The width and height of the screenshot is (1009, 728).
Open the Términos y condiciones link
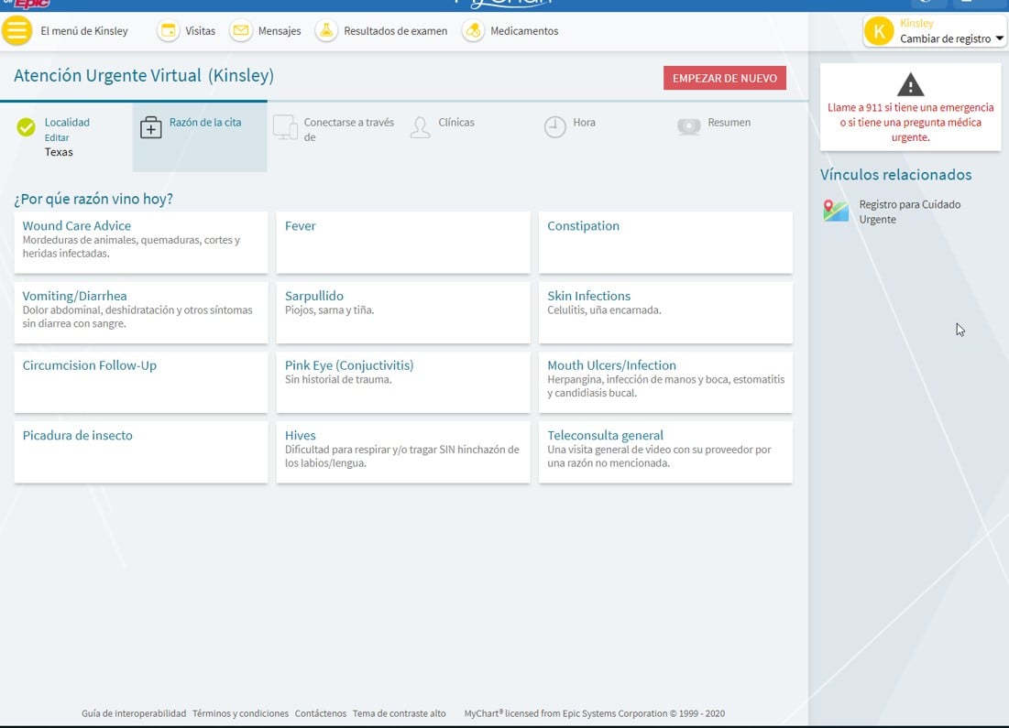[240, 713]
